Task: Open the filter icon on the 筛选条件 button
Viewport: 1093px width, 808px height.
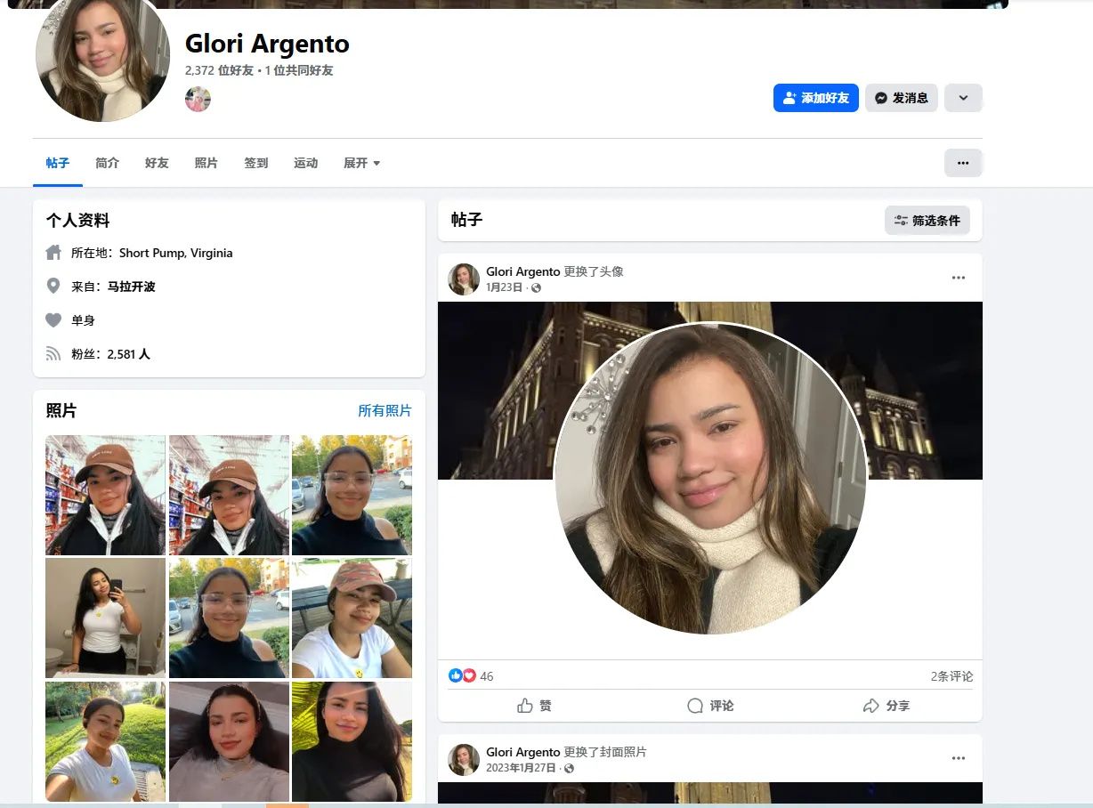Action: [x=901, y=220]
